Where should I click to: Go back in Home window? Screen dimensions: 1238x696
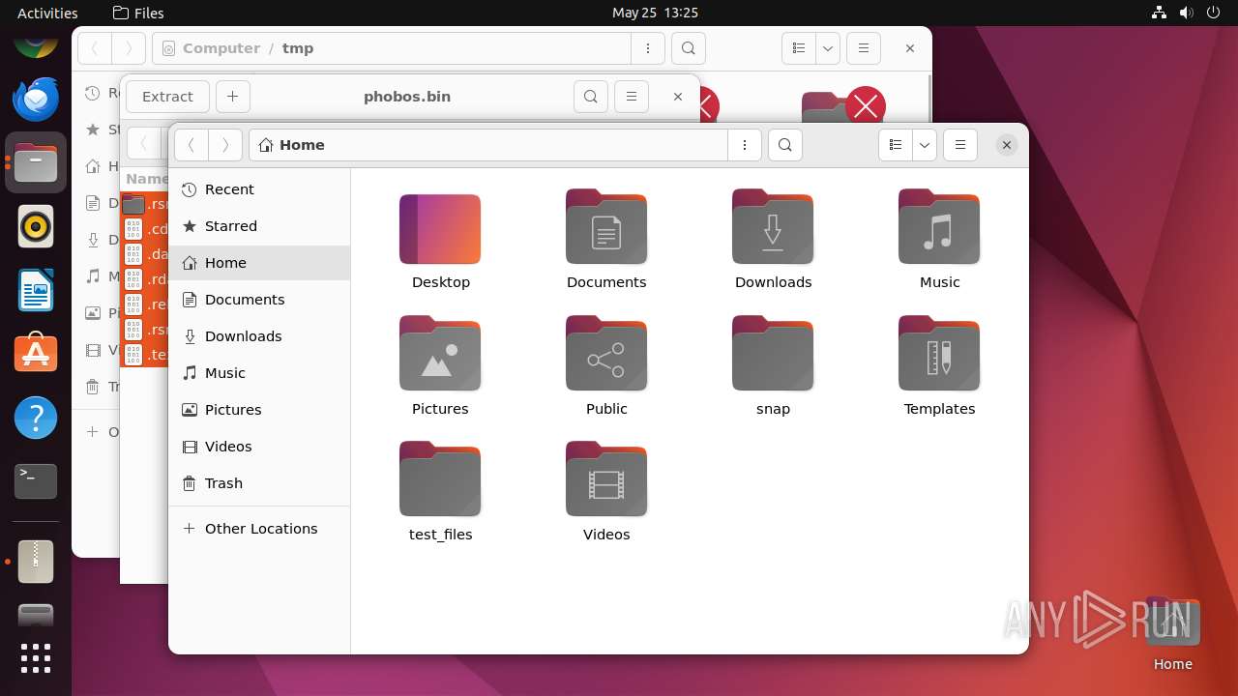pos(192,145)
